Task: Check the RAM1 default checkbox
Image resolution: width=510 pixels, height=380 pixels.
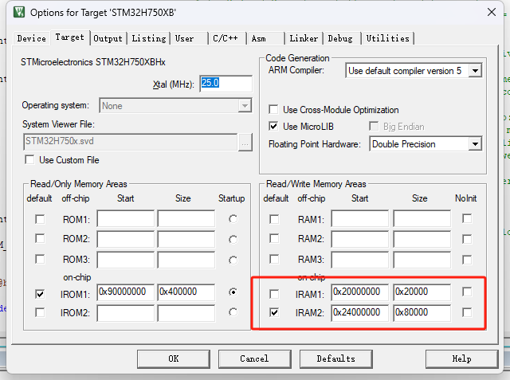Action: coord(274,219)
